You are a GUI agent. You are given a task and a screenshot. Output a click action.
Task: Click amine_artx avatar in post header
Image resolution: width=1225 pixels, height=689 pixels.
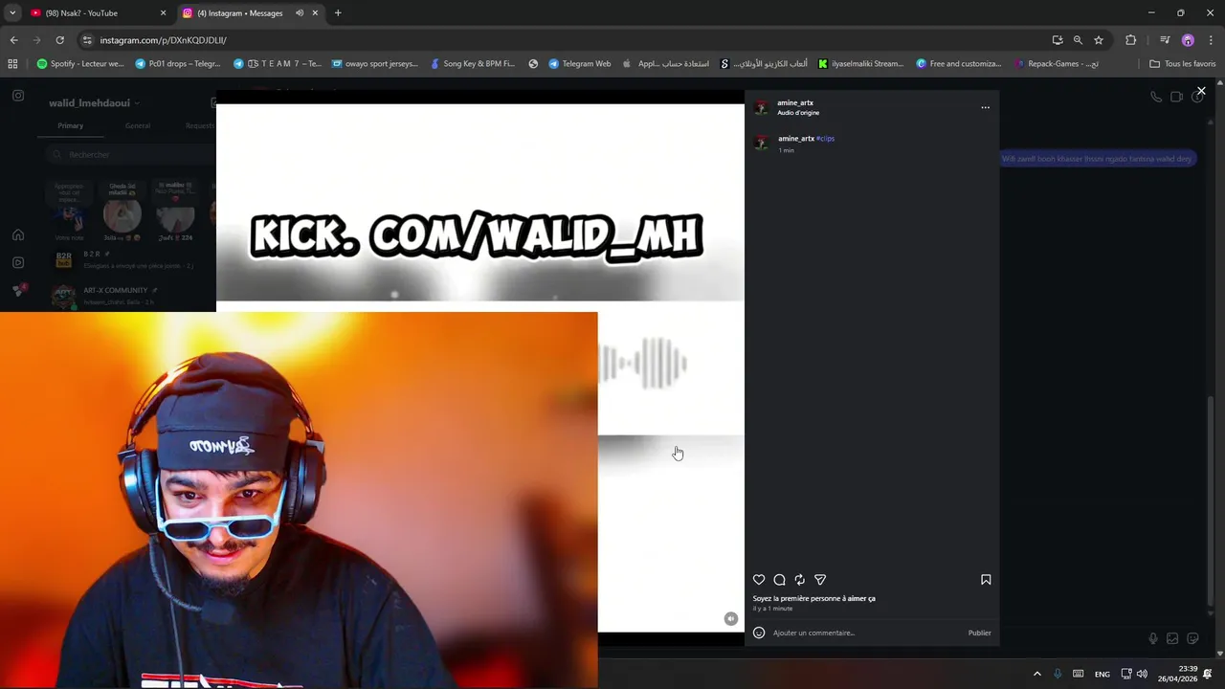(x=761, y=107)
